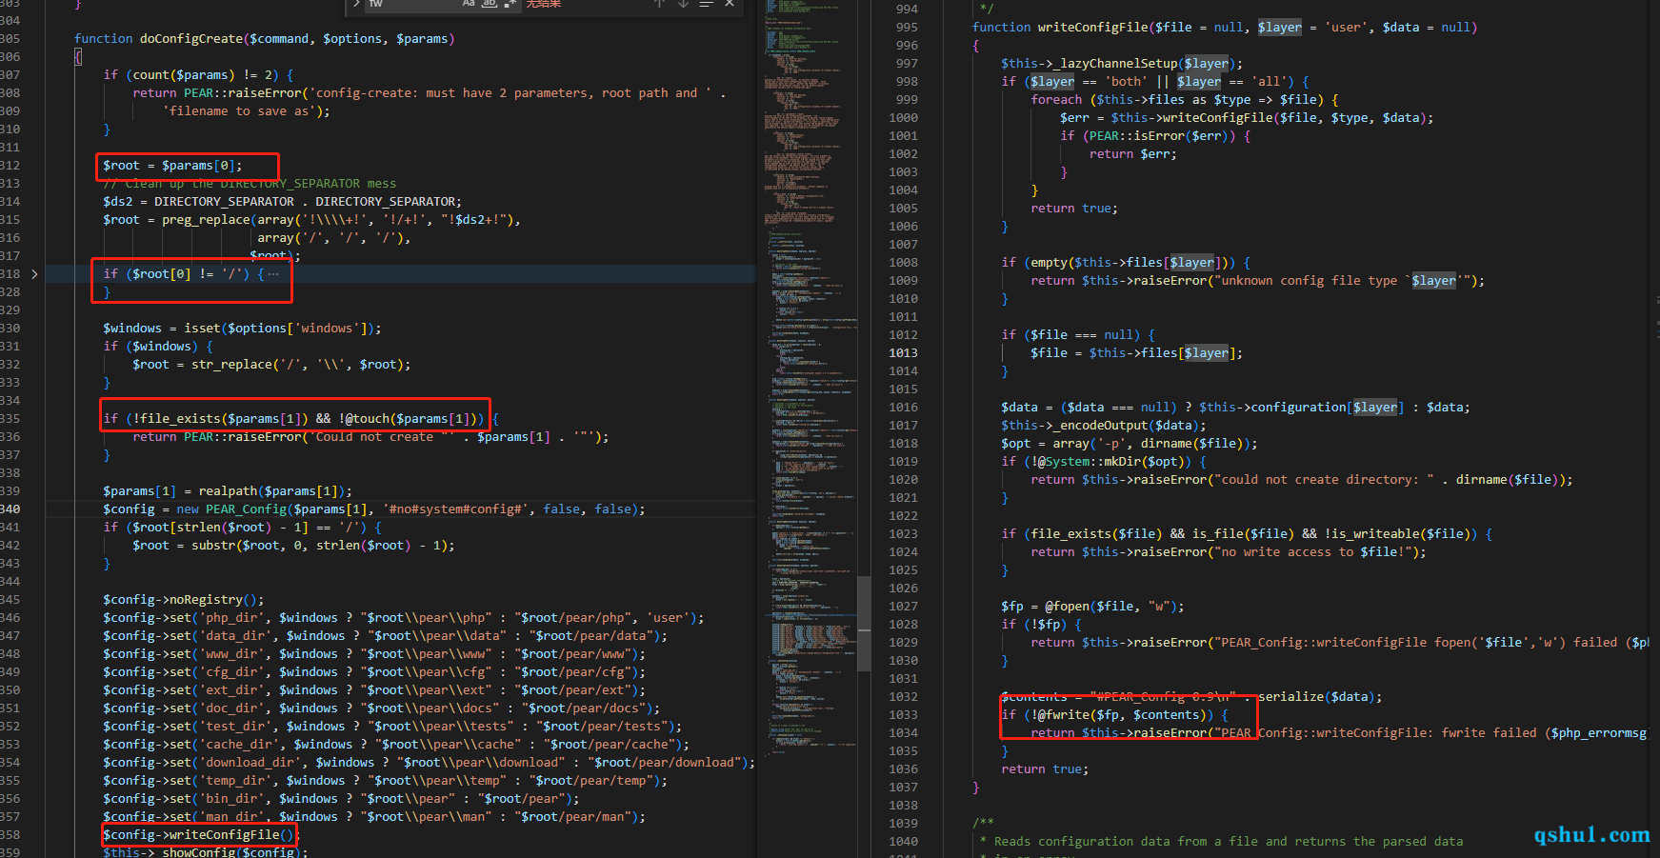
Task: Close the find widget
Action: (x=730, y=4)
